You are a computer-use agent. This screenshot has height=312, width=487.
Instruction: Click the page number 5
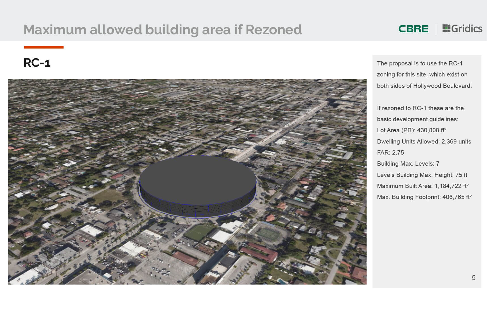473,278
